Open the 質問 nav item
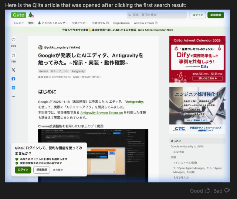This screenshot has width=237, height=199. coord(31,23)
